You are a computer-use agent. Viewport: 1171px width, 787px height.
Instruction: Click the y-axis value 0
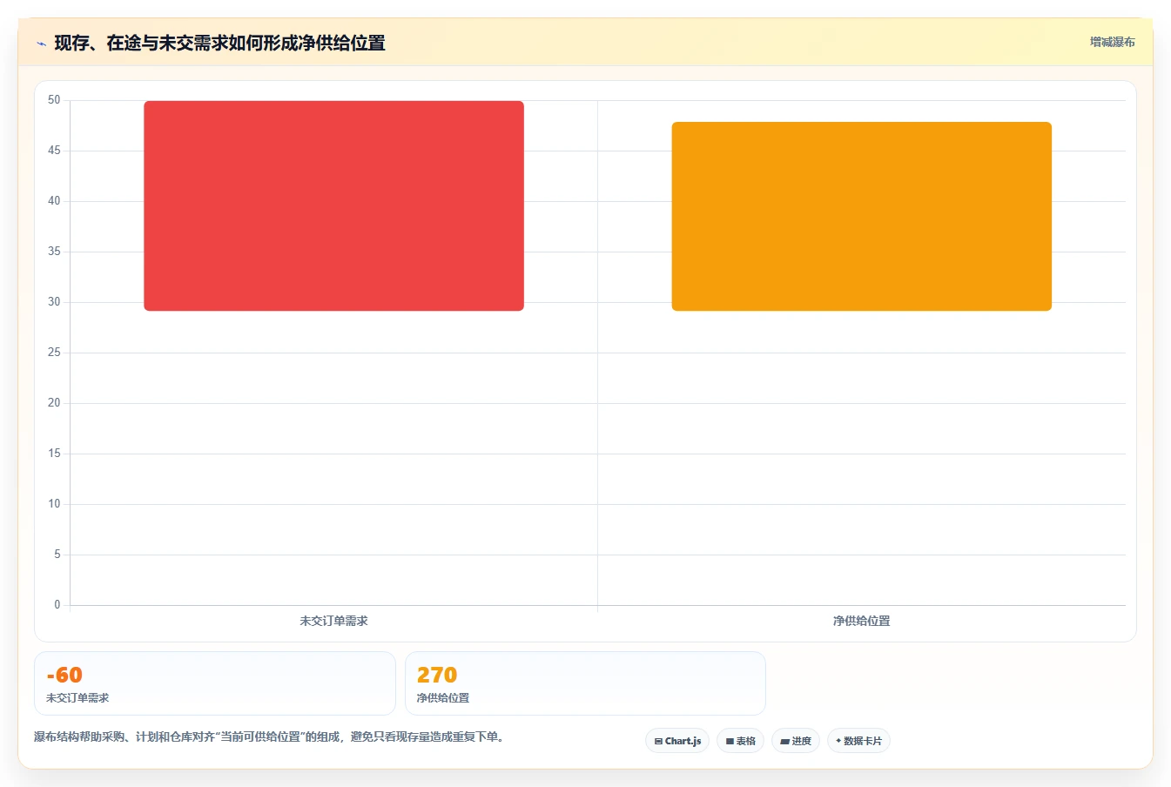[x=57, y=605]
